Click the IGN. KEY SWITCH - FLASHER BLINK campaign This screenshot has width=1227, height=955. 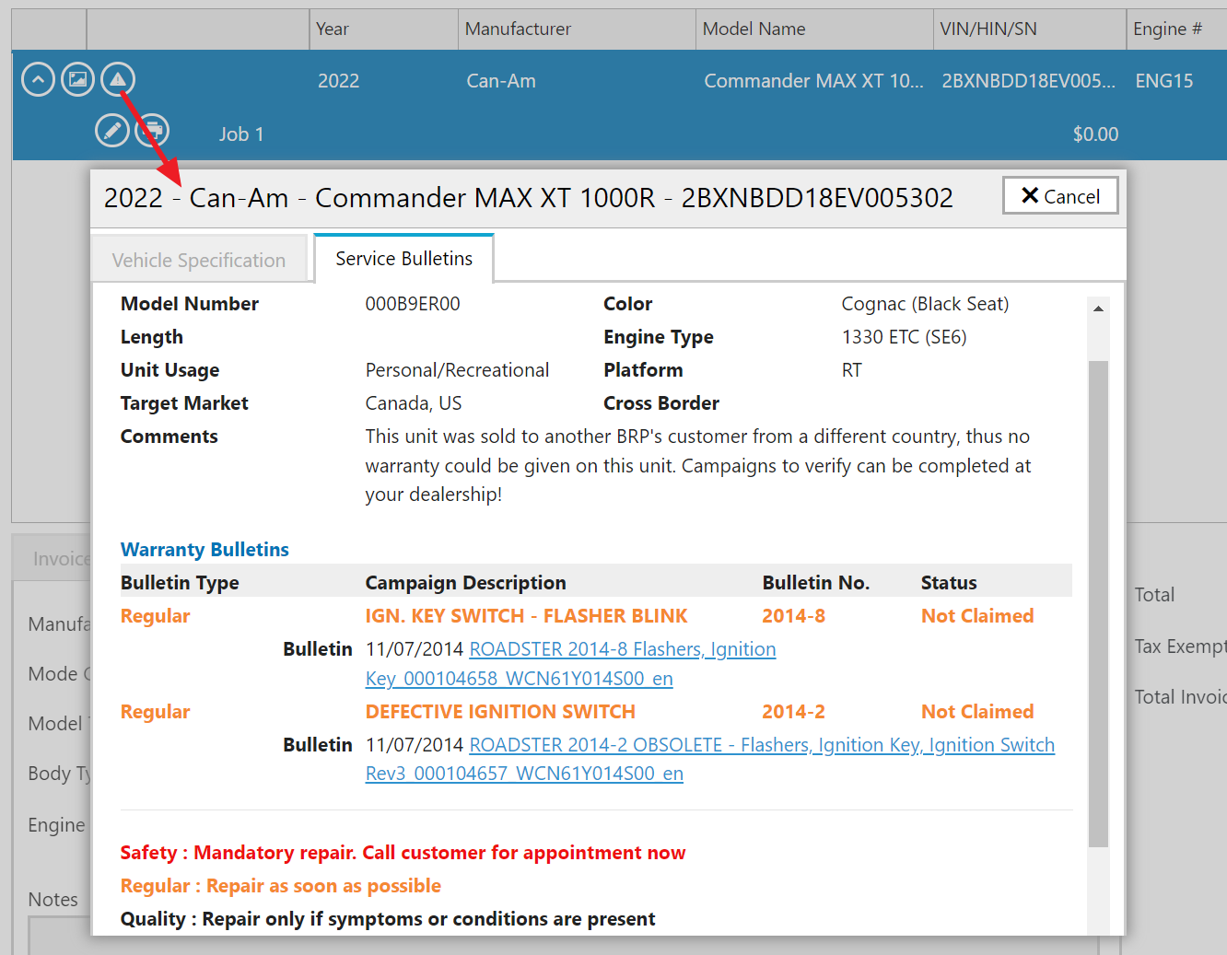pyautogui.click(x=526, y=616)
